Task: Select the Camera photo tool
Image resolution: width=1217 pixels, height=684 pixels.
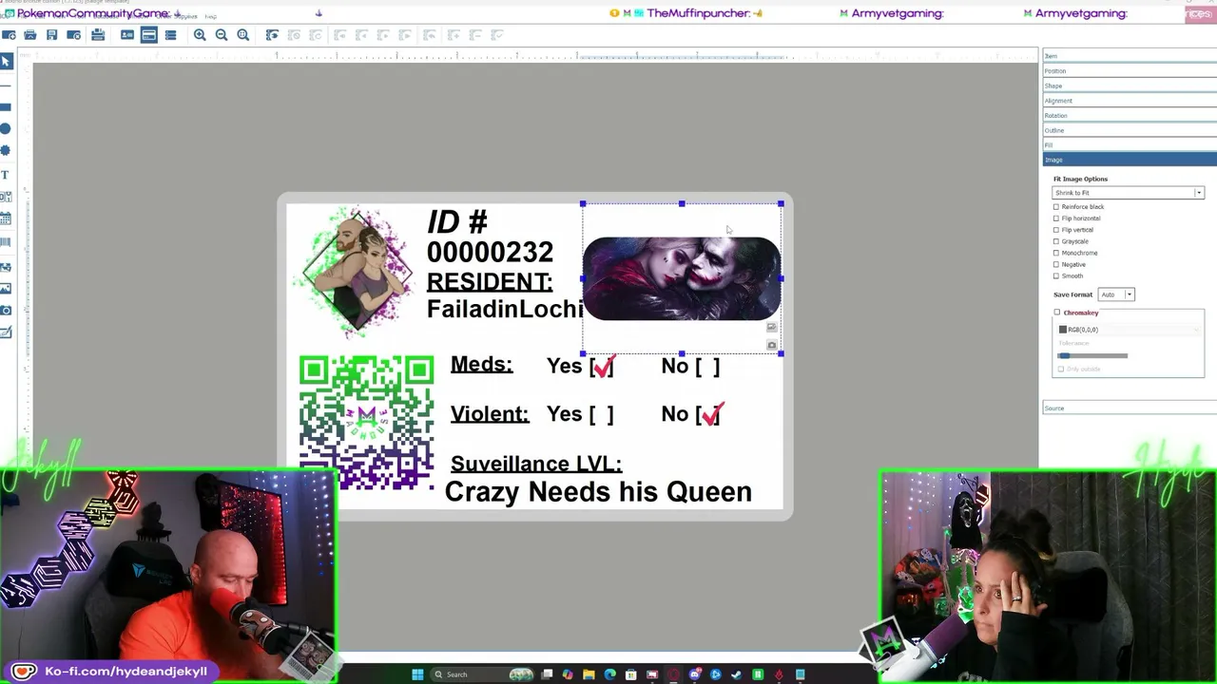Action: [6, 311]
